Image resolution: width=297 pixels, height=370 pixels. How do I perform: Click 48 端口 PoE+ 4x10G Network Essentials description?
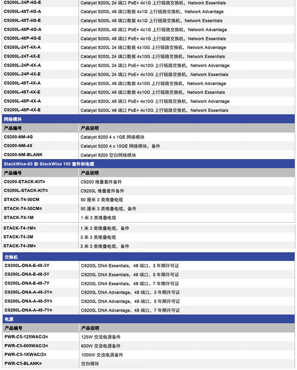pyautogui.click(x=154, y=110)
